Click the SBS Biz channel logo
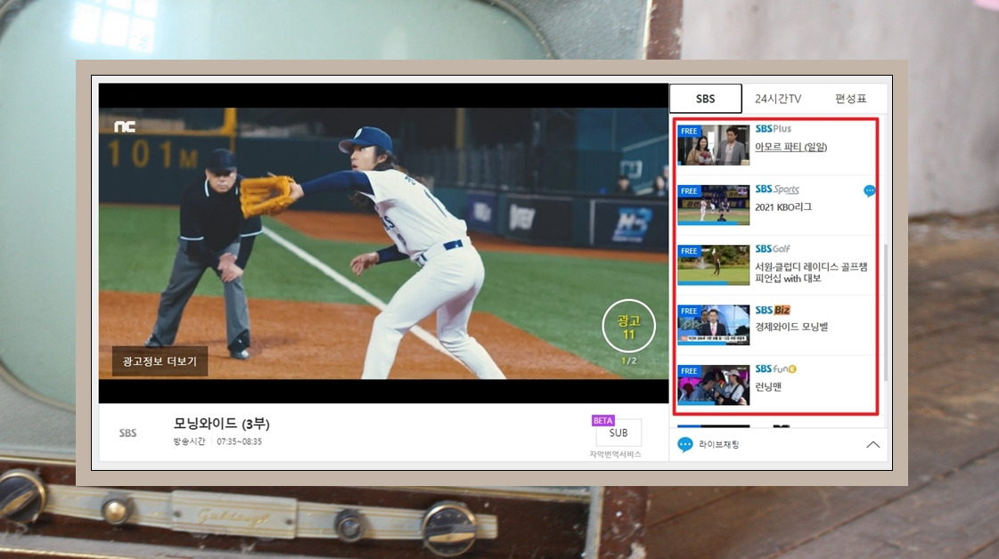 [x=772, y=310]
